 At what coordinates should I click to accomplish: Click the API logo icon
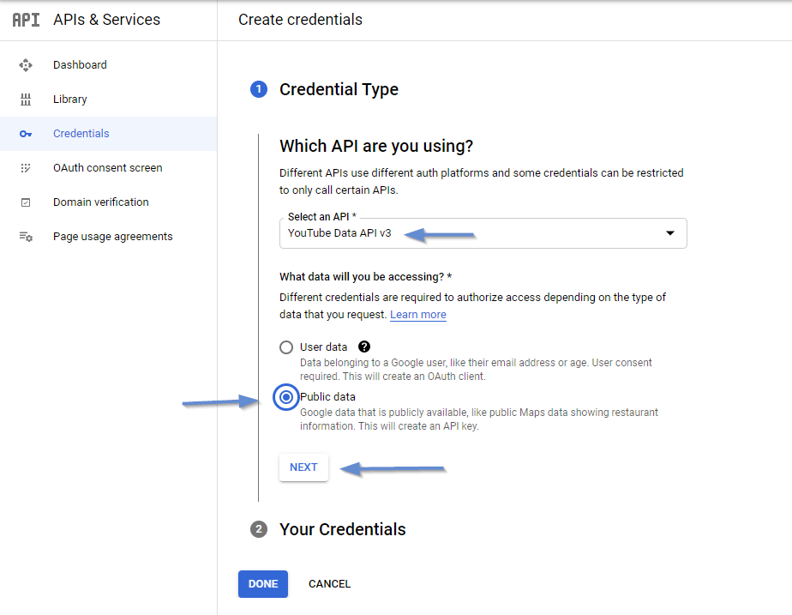click(x=26, y=20)
